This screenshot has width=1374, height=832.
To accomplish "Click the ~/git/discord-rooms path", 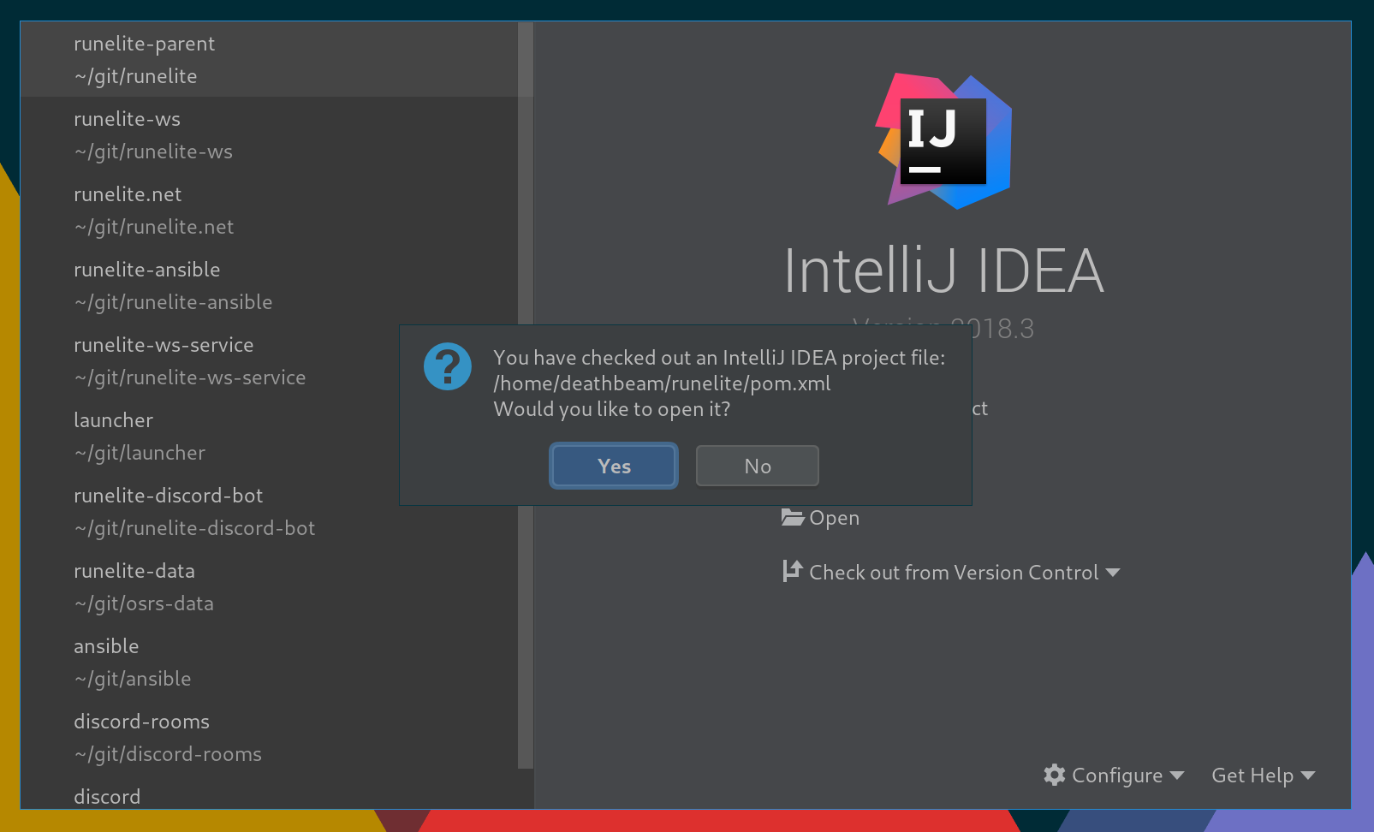I will point(168,754).
